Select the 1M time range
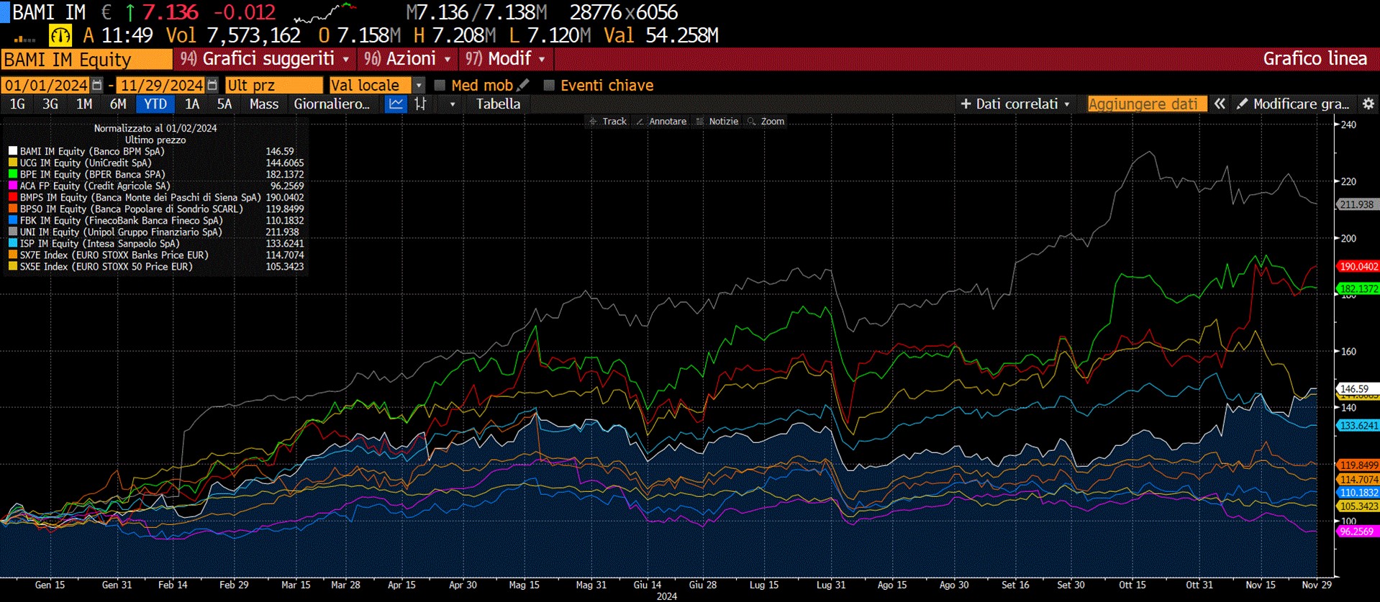The height and width of the screenshot is (602, 1380). (x=84, y=104)
